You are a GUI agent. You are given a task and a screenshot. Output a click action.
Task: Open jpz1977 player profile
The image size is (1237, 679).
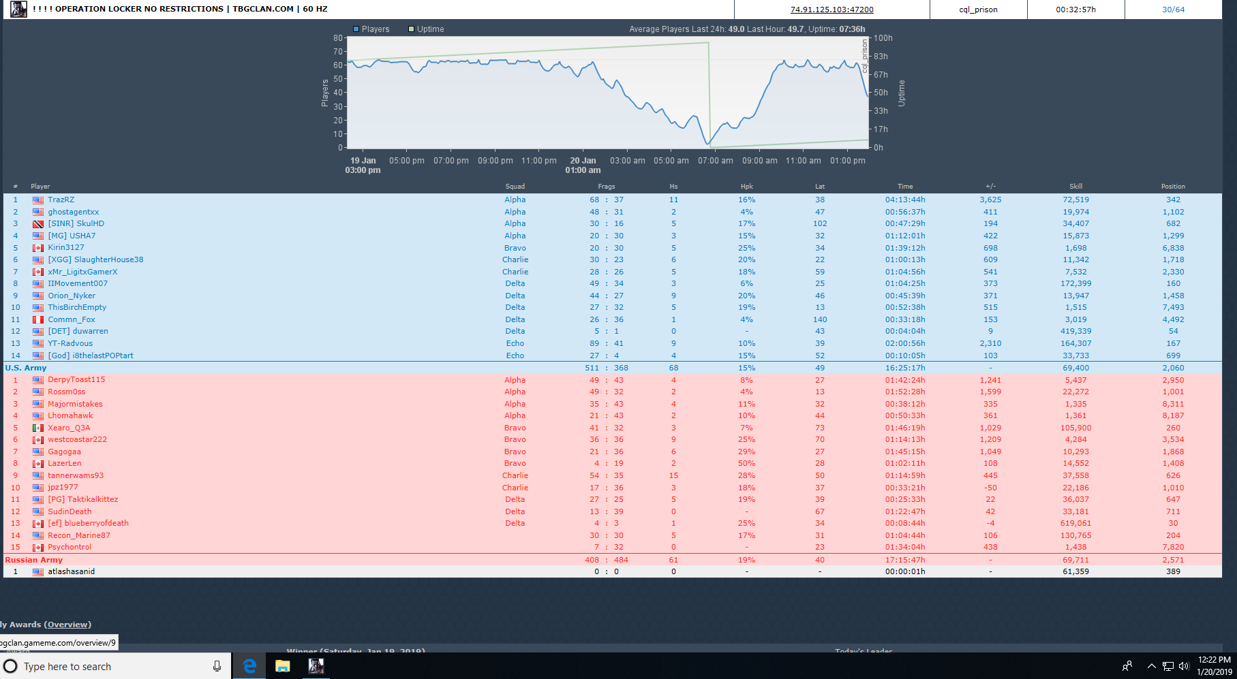coord(63,488)
